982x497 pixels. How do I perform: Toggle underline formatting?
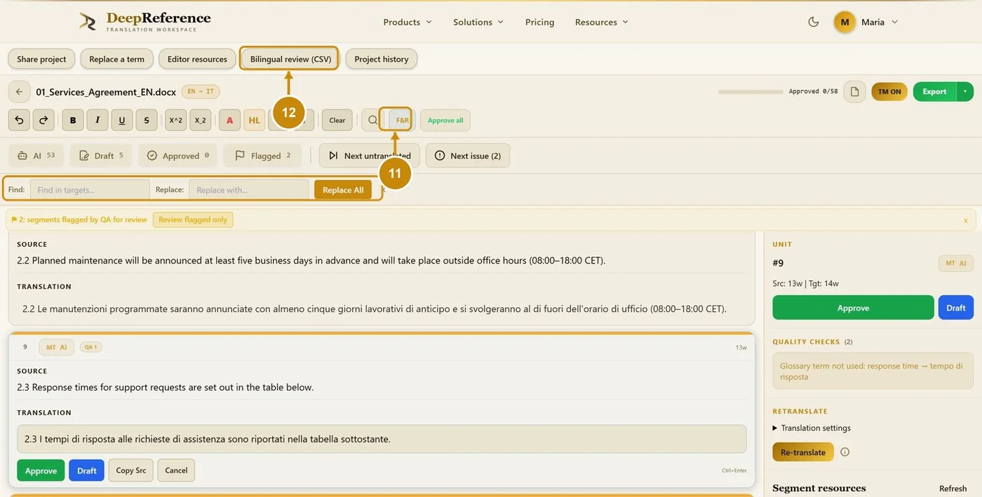click(122, 120)
